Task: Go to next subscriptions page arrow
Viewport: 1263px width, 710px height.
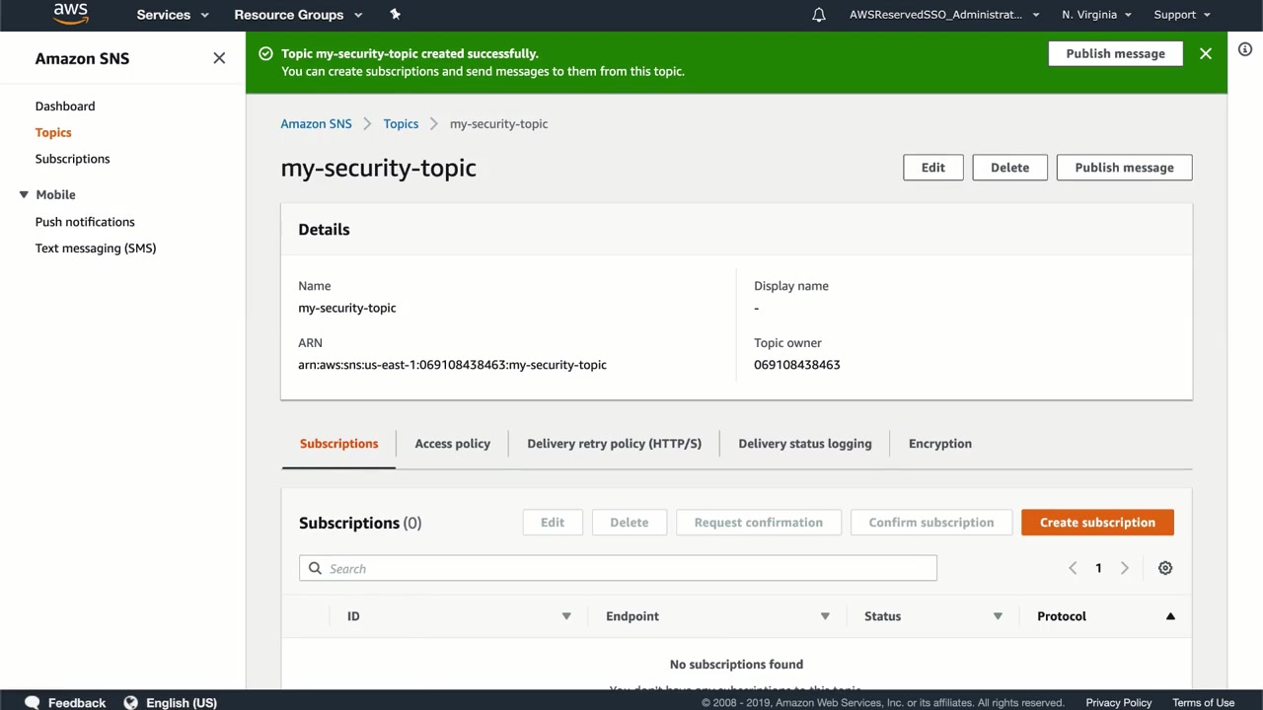Action: [x=1124, y=568]
